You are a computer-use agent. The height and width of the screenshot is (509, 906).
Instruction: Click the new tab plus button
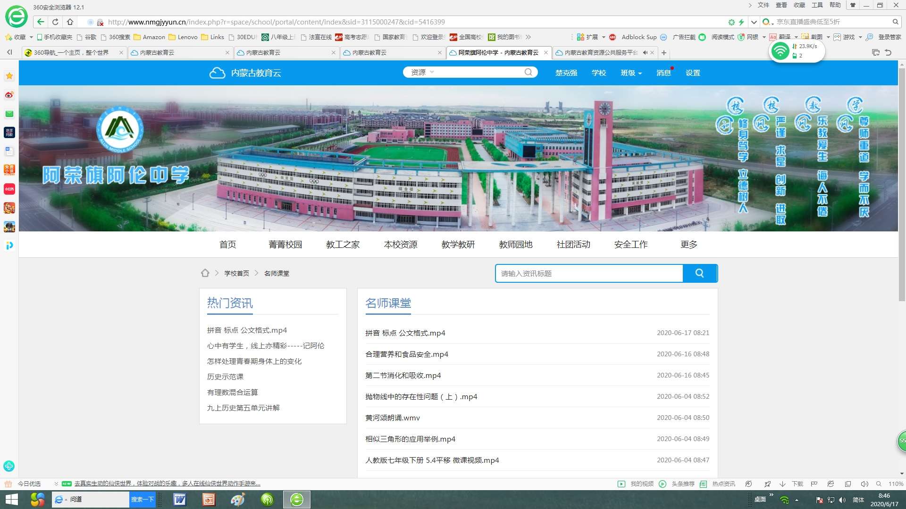click(664, 53)
